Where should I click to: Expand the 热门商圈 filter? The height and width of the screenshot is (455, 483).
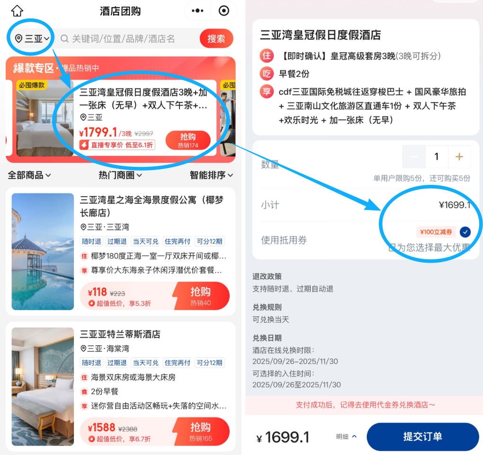(x=120, y=175)
